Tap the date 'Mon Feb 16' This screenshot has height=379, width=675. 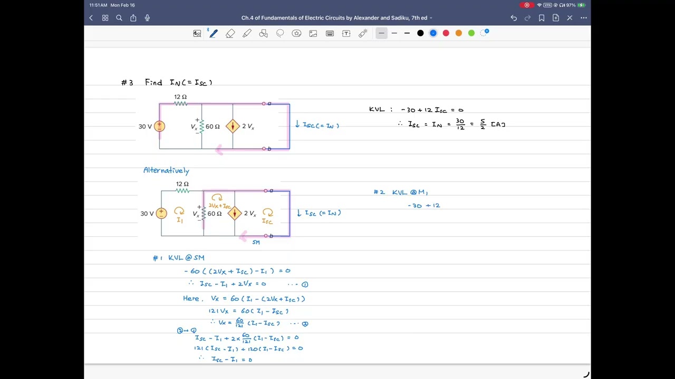122,5
